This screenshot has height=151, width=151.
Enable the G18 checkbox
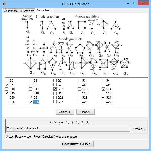click(79, 93)
